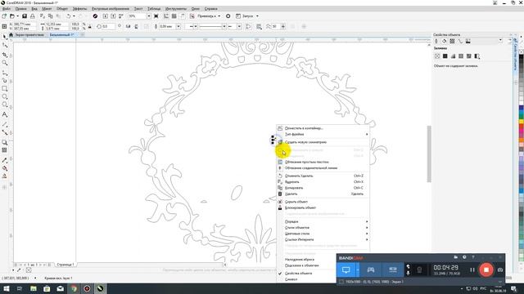Image resolution: width=524 pixels, height=294 pixels.
Task: Choose the pattern fill icon
Action: point(461,56)
